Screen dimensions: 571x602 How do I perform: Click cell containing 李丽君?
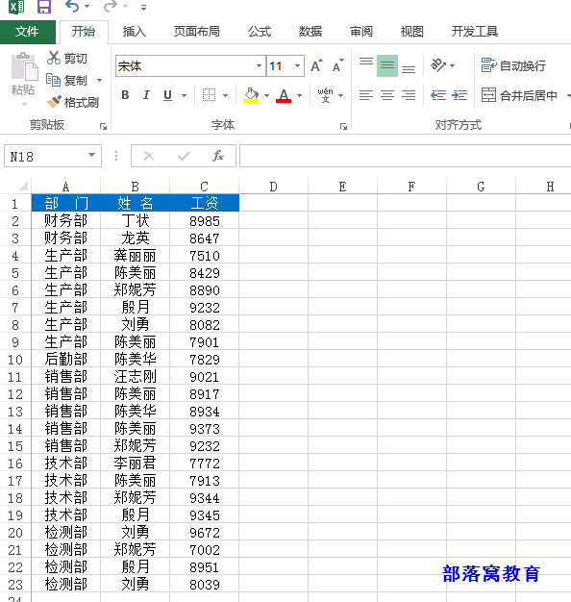pos(136,464)
